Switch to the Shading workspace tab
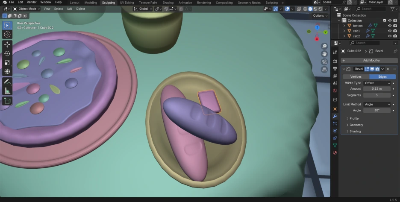The width and height of the screenshot is (400, 202). tap(168, 3)
